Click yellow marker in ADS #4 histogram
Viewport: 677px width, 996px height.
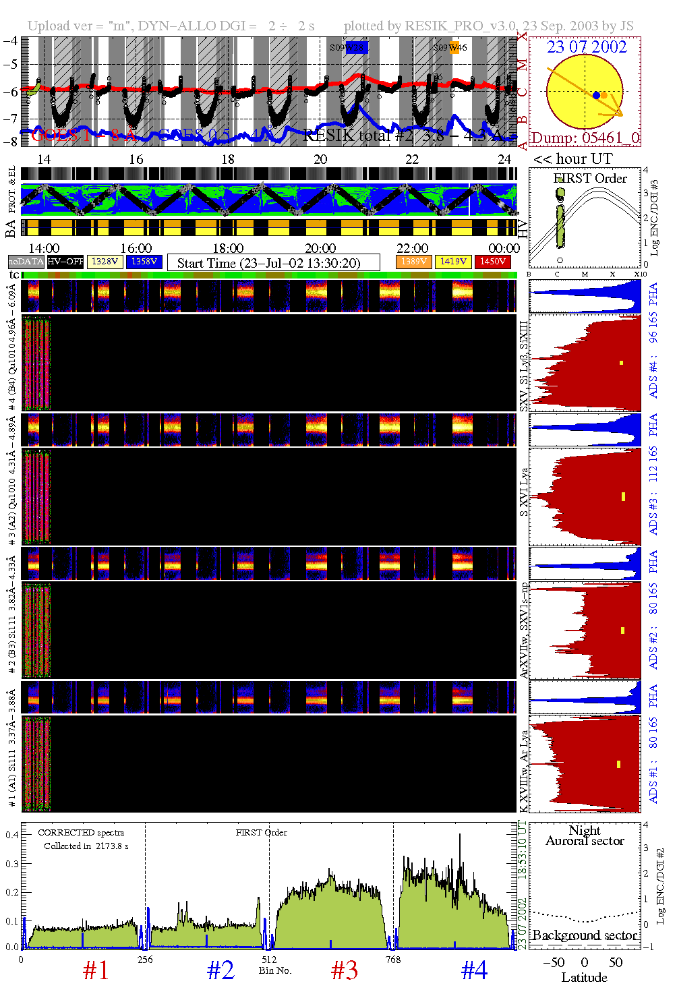coord(621,363)
